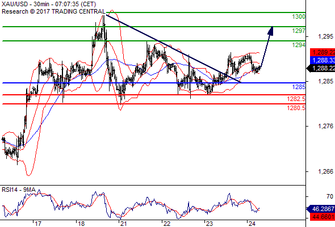The width and height of the screenshot is (335, 227).
Task: Click date marker 17 on time axis
Action: pos(38,224)
